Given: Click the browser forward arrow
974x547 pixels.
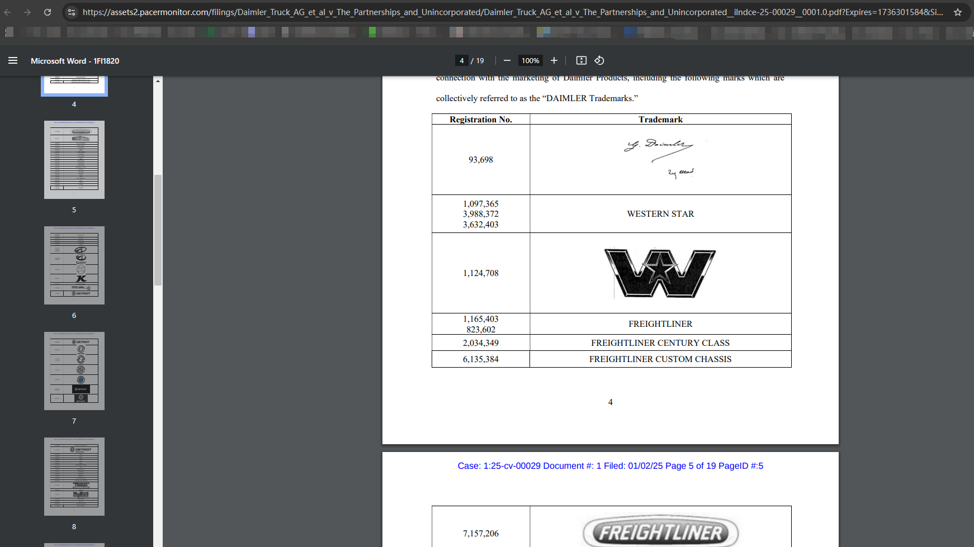Looking at the screenshot, I should (x=27, y=12).
